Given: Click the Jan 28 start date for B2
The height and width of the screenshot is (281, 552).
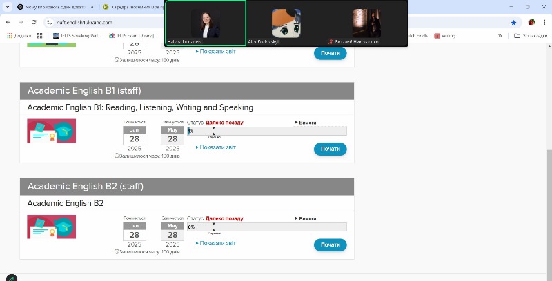Looking at the screenshot, I should point(135,231).
